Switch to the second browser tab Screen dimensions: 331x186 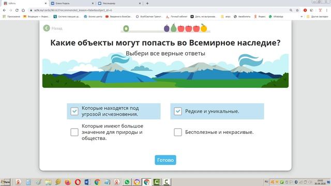pos(72,4)
